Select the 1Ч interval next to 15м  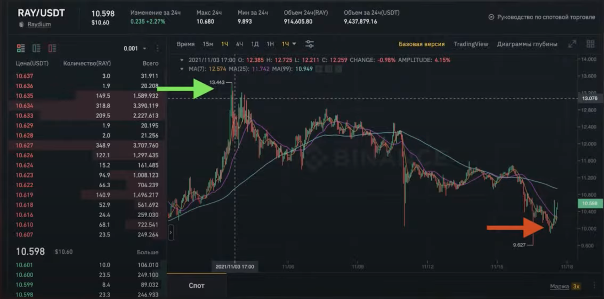[x=225, y=44]
